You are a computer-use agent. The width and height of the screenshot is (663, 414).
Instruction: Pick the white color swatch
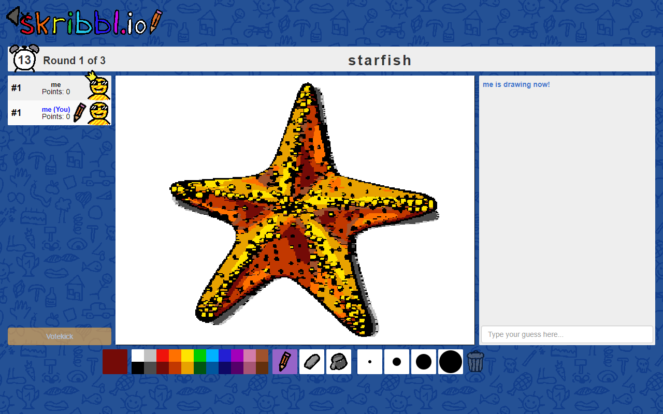pos(138,356)
